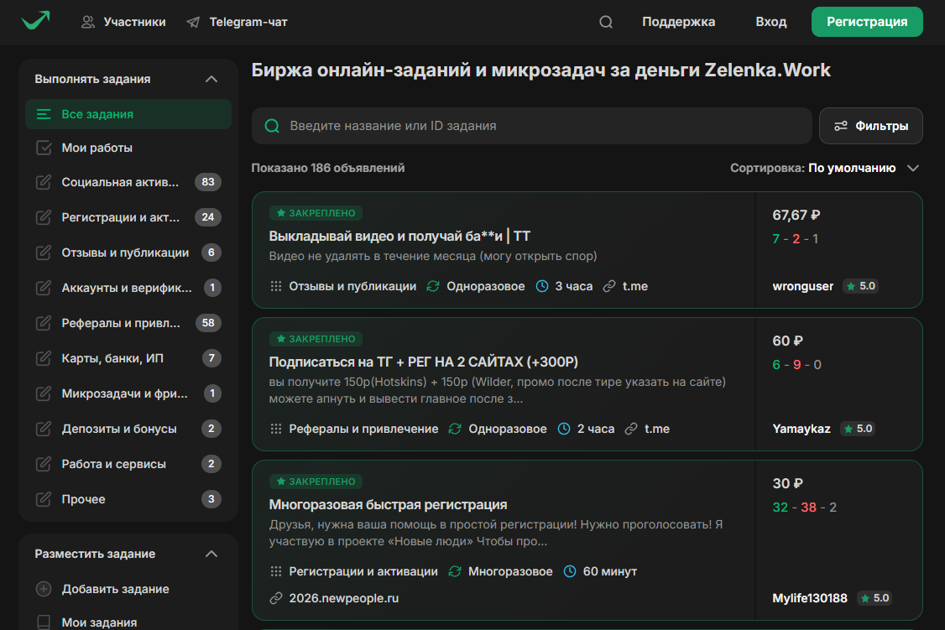This screenshot has width=945, height=630.
Task: Open Социальная актив... category
Action: coord(128,182)
